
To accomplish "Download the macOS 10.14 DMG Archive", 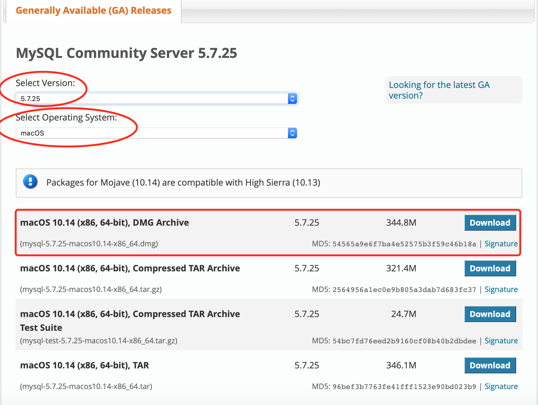I will (x=490, y=223).
